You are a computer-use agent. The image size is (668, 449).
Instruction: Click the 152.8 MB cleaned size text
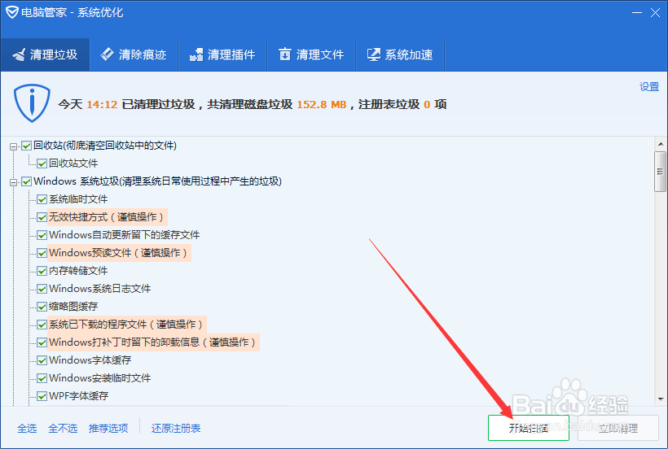[322, 105]
